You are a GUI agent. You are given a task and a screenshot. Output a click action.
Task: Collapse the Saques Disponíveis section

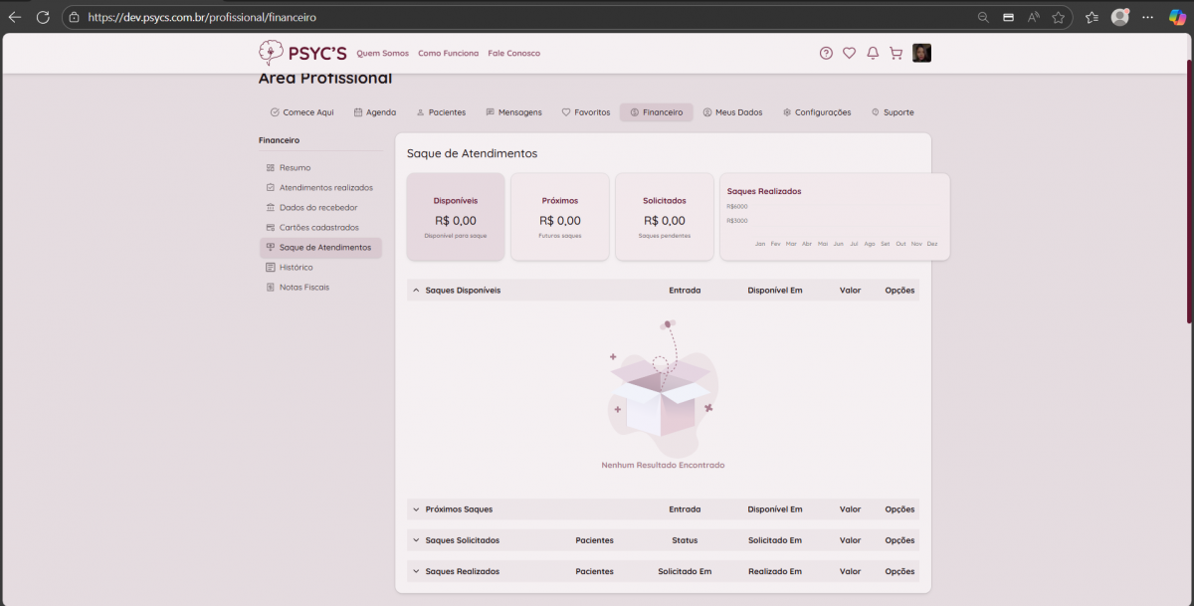tap(416, 291)
